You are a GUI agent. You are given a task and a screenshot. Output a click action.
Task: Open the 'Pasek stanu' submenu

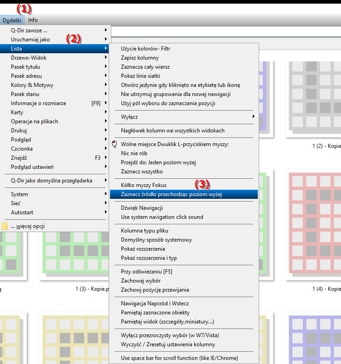(55, 94)
